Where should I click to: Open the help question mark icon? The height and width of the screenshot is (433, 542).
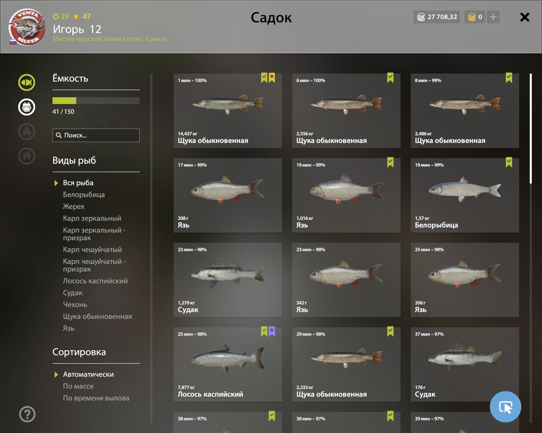[27, 414]
